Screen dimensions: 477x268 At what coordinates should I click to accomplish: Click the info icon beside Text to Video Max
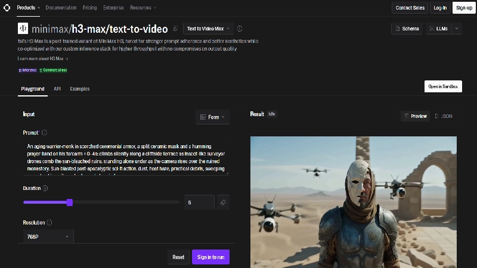coord(240,29)
